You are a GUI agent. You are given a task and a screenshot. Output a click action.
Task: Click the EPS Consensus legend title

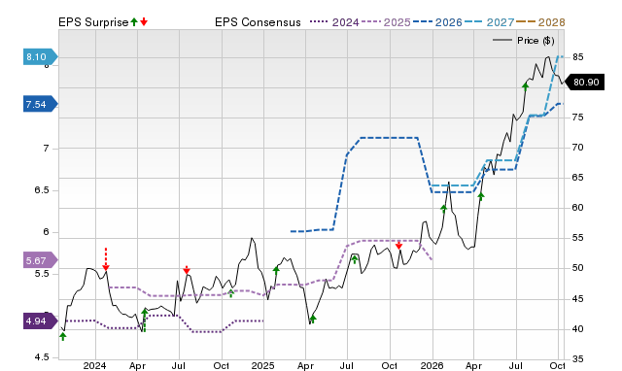258,22
